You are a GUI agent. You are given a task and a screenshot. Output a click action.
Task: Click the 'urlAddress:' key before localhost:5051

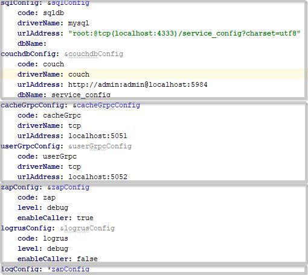click(x=40, y=136)
